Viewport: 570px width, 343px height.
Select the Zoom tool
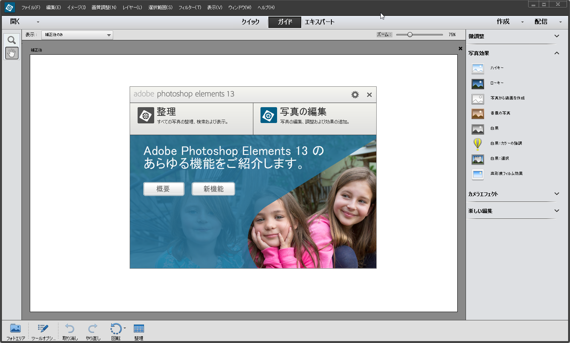coord(11,40)
